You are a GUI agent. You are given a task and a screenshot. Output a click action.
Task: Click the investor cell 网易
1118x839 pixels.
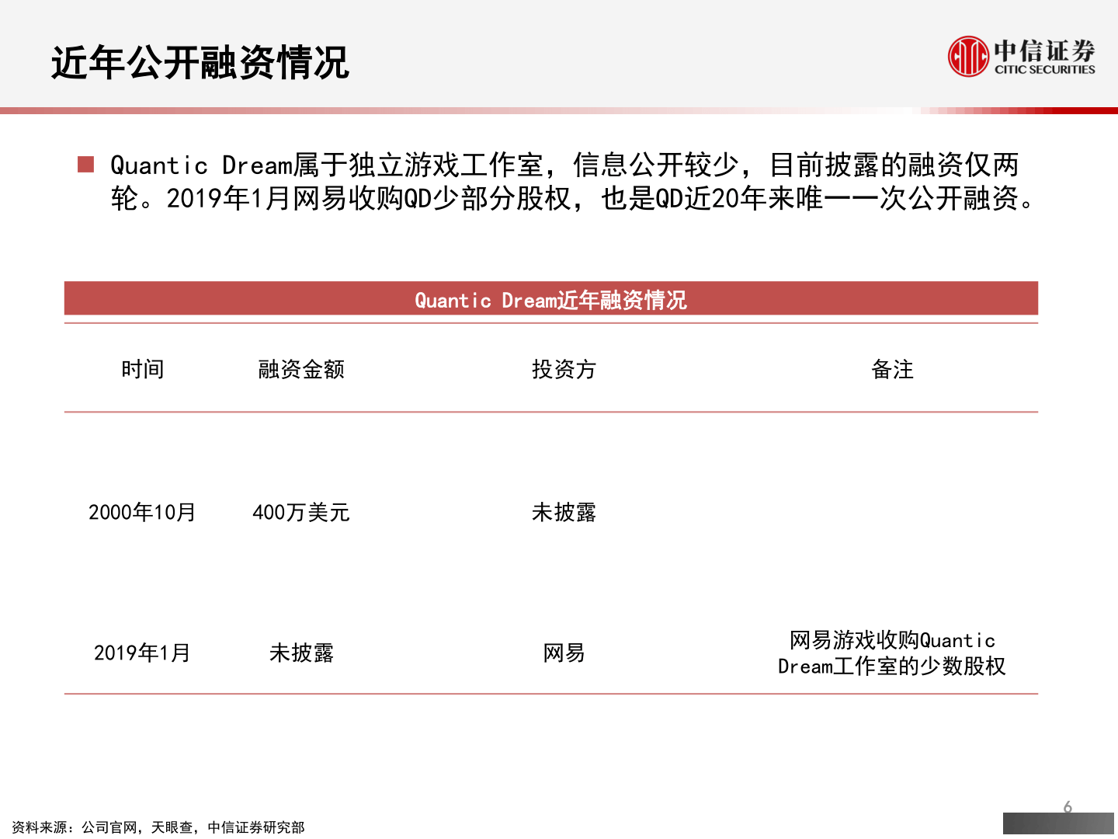click(564, 653)
